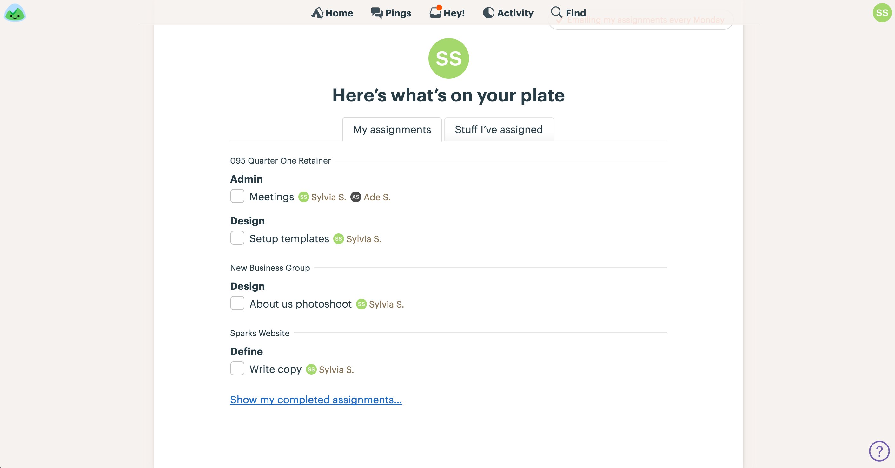
Task: Click the SS user avatar top-right
Action: pyautogui.click(x=881, y=12)
